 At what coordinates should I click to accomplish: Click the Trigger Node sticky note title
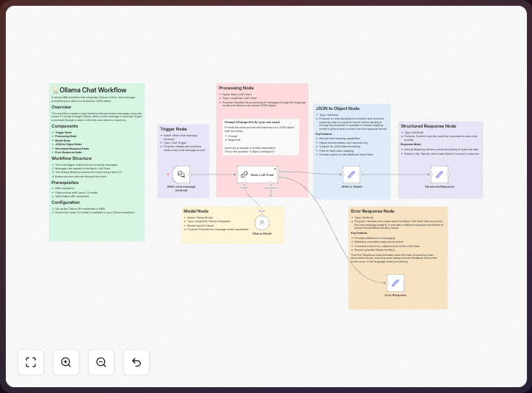click(173, 129)
